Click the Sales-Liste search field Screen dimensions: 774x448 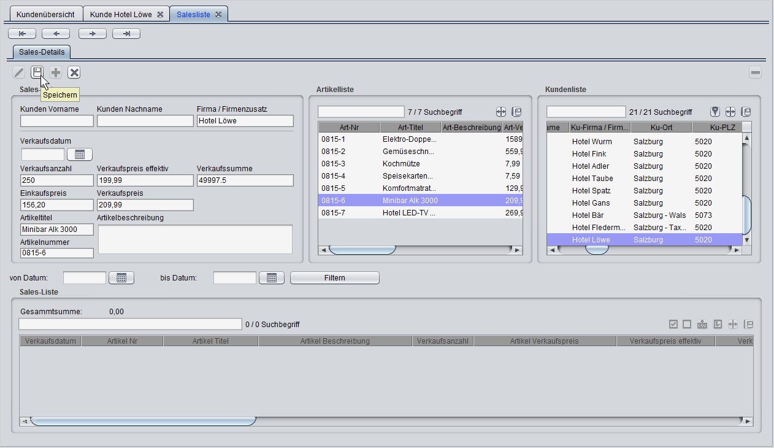click(131, 324)
